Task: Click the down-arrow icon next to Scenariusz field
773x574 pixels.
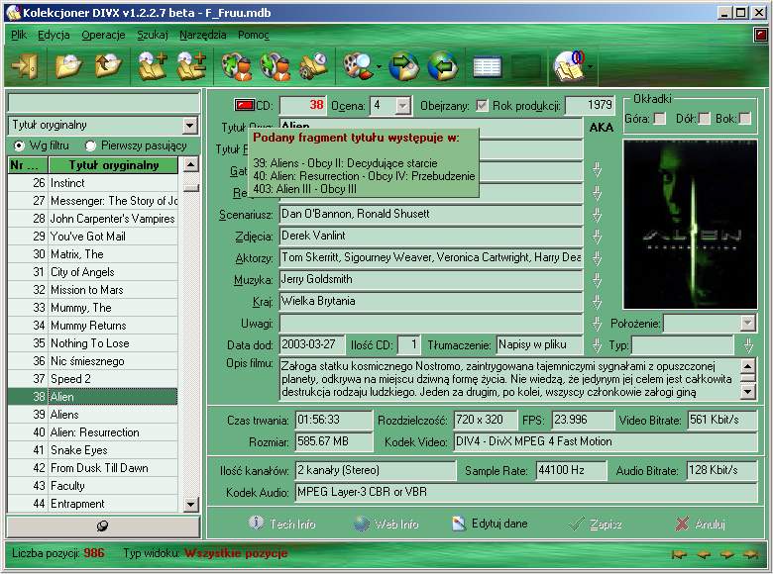Action: click(x=597, y=215)
